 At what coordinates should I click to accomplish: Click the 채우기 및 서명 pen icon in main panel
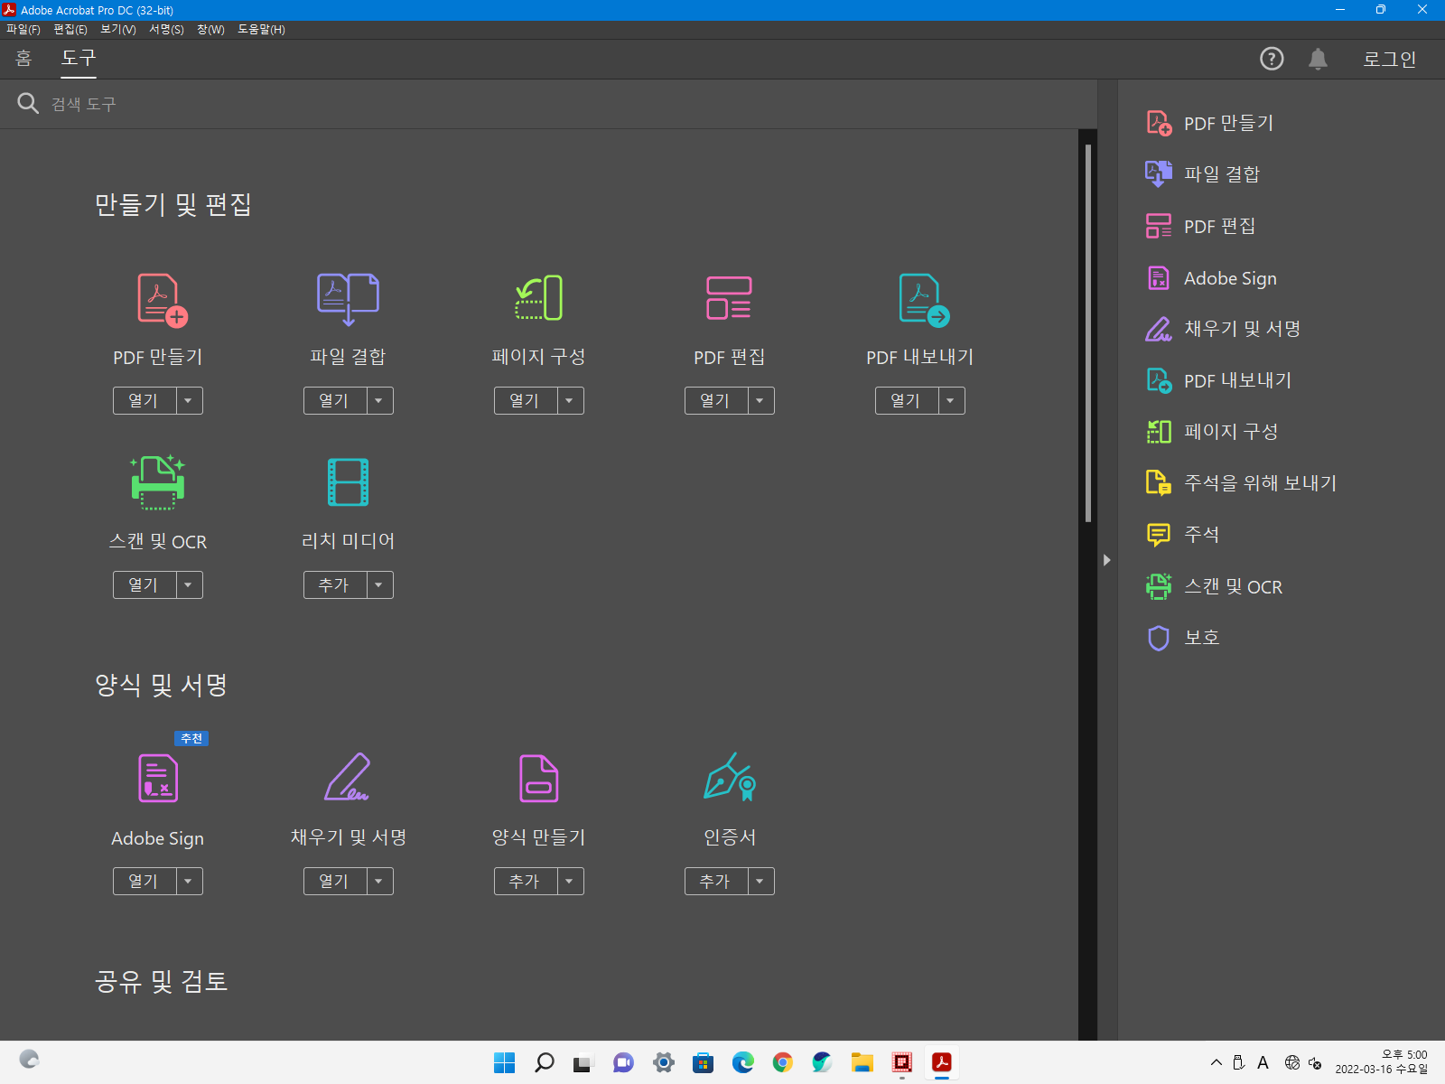click(x=348, y=777)
